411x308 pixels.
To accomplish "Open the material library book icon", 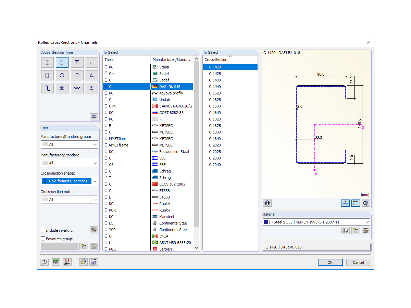I will (345, 231).
